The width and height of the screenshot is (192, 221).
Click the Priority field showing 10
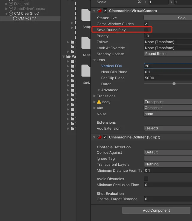point(168,36)
